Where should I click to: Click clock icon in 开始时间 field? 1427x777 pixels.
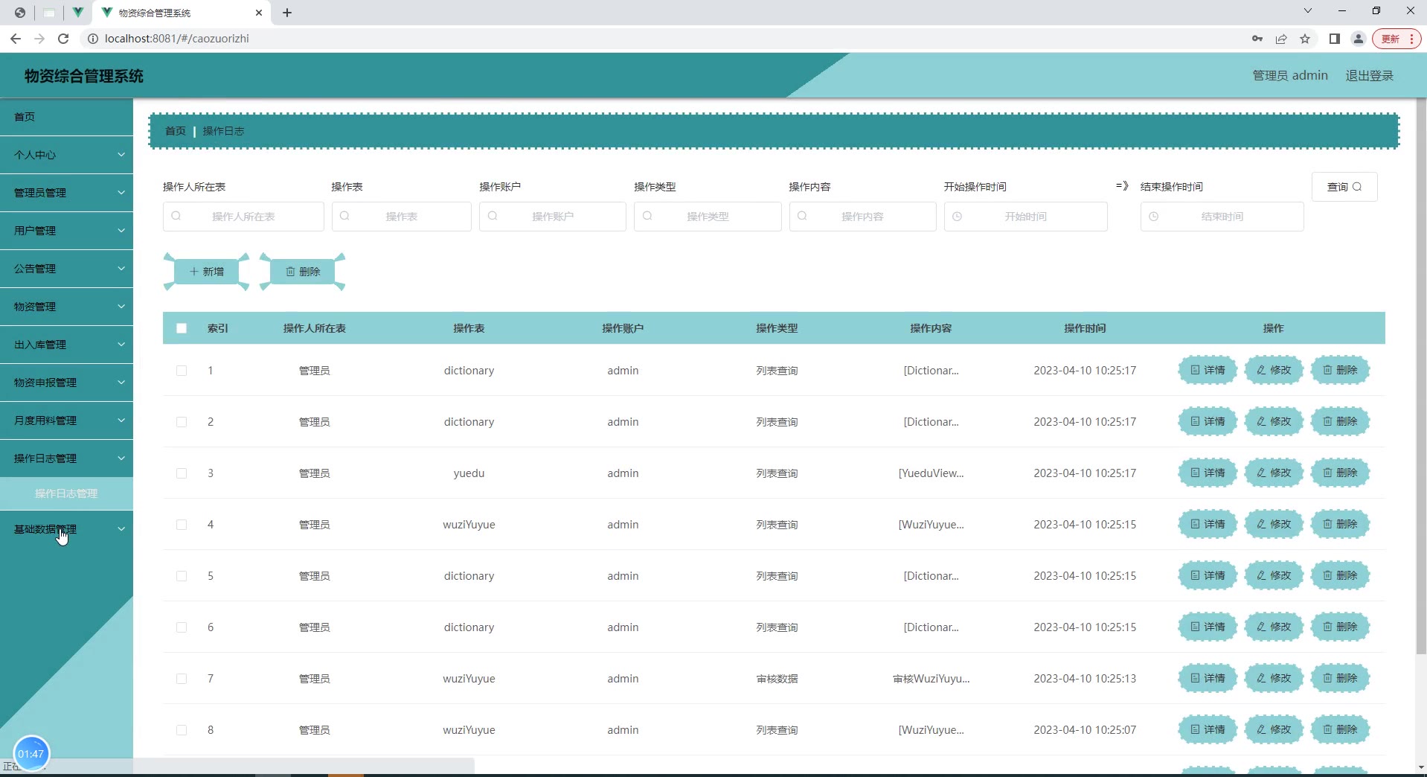pos(958,217)
